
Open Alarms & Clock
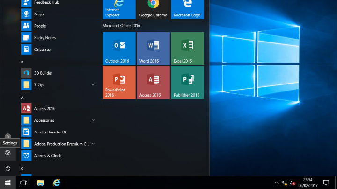[x=58, y=155]
